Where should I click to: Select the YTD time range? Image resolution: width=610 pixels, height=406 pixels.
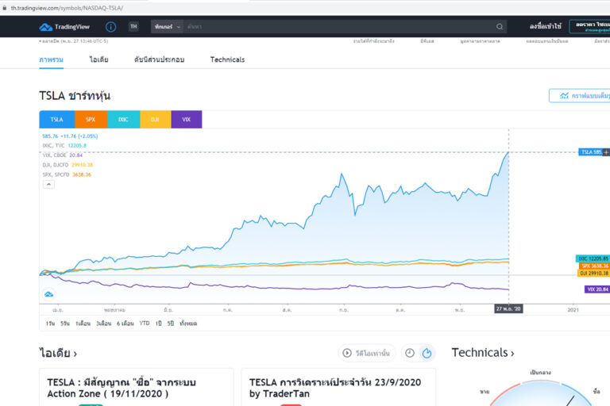(145, 324)
